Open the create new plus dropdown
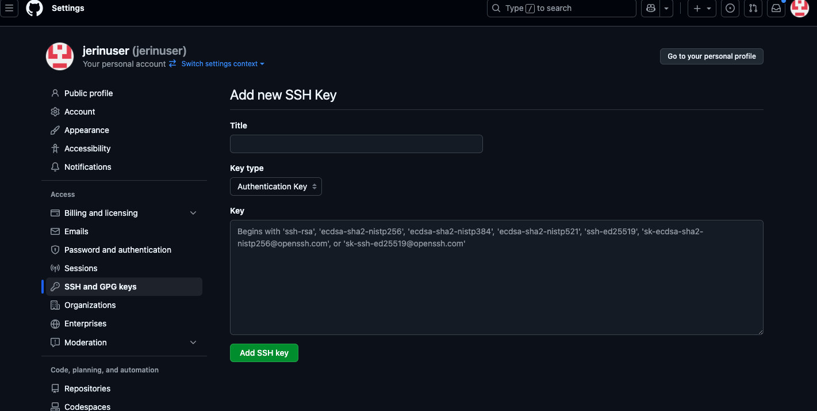Image resolution: width=817 pixels, height=411 pixels. click(702, 8)
